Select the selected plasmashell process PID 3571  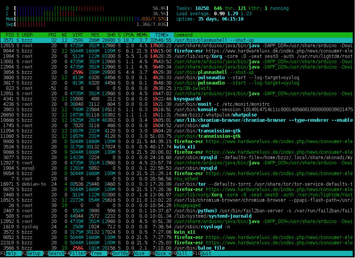point(177,40)
